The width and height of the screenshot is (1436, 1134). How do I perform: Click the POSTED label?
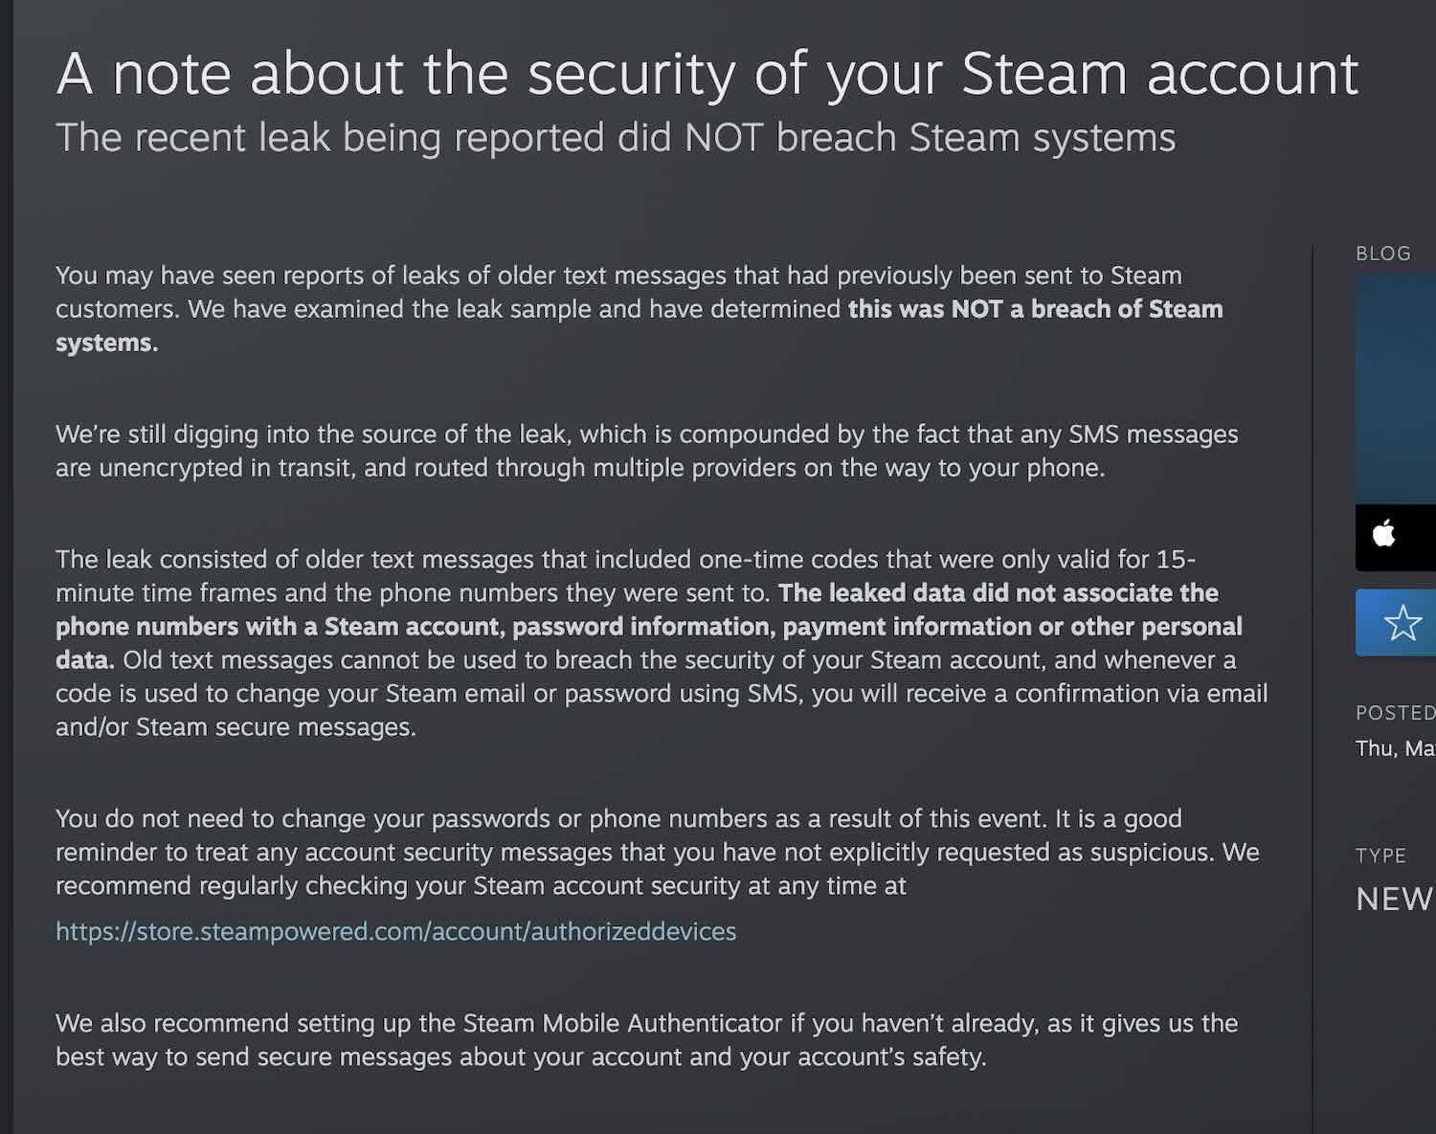tap(1395, 713)
